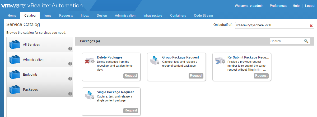Click the Single Package Request icon
The image size is (317, 117).
pos(89,95)
